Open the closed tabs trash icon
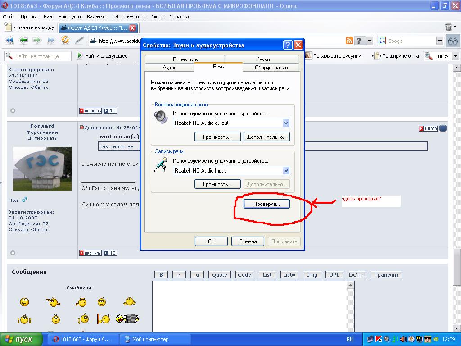Screen dimensions: 461x346 448,27
